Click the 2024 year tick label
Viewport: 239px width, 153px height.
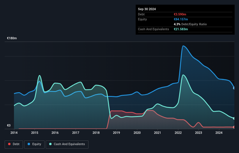click(x=219, y=133)
